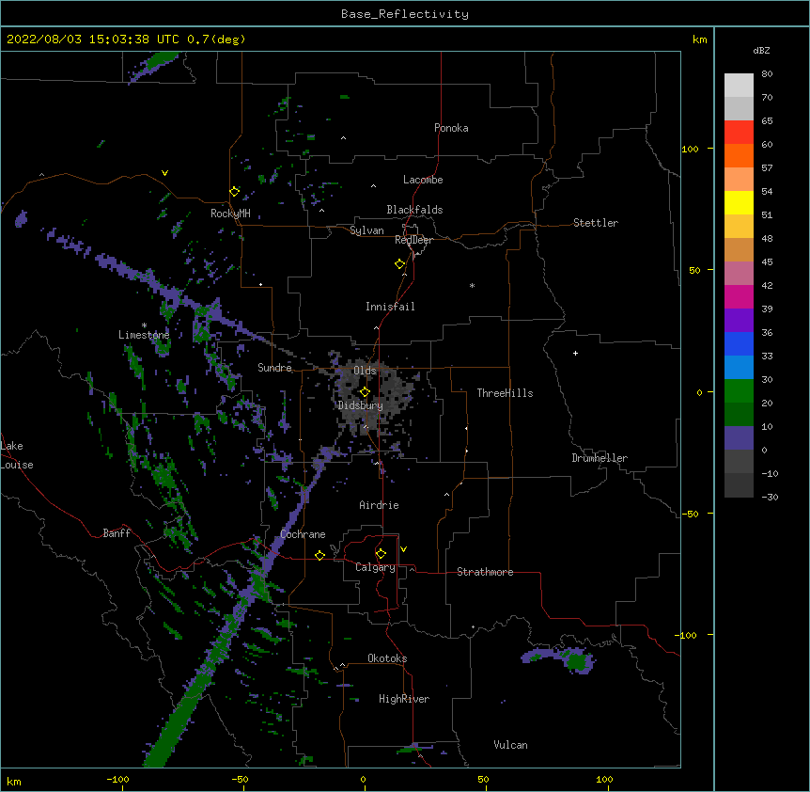
Task: Click the 80 value at legend top
Action: click(x=767, y=74)
